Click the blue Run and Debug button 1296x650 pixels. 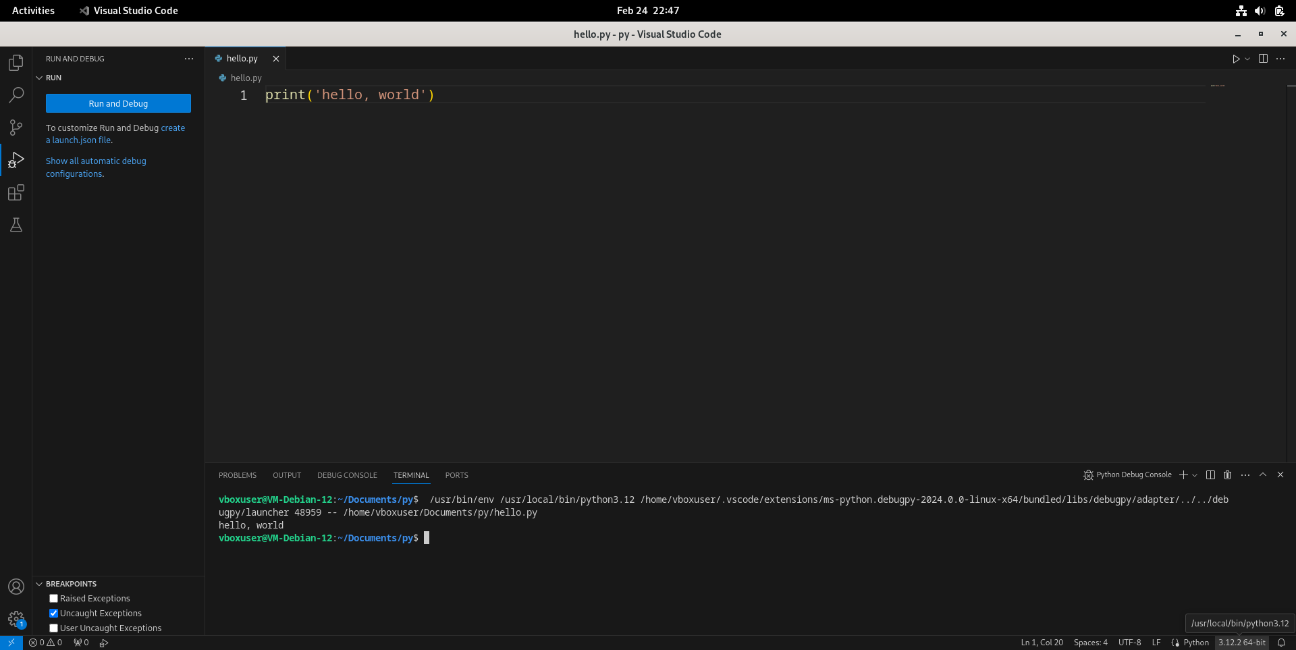tap(118, 103)
